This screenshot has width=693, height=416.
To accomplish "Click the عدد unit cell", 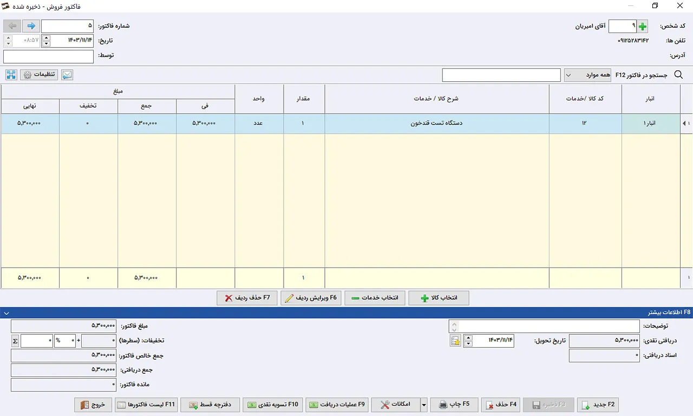I will pos(259,123).
